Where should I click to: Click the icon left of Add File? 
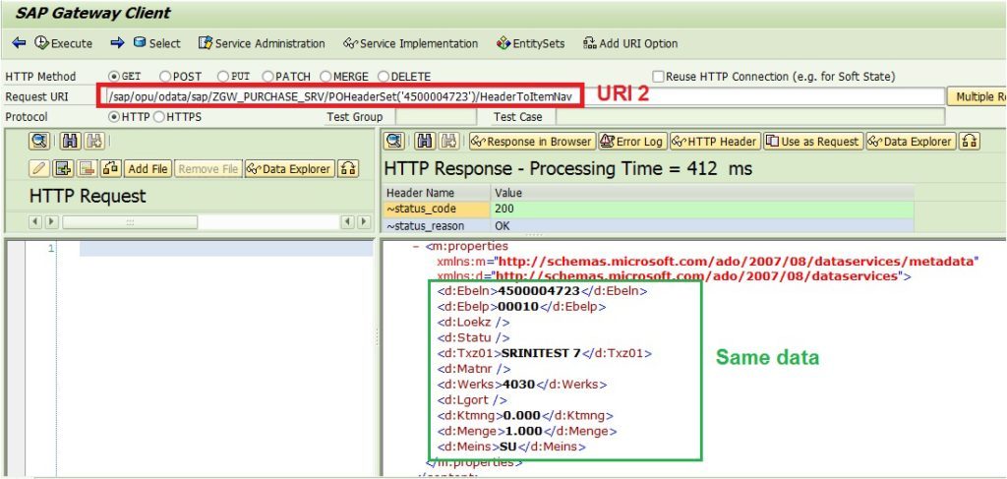coord(110,169)
